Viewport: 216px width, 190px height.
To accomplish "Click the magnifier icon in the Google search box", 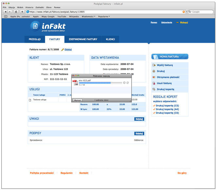I will point(190,12).
